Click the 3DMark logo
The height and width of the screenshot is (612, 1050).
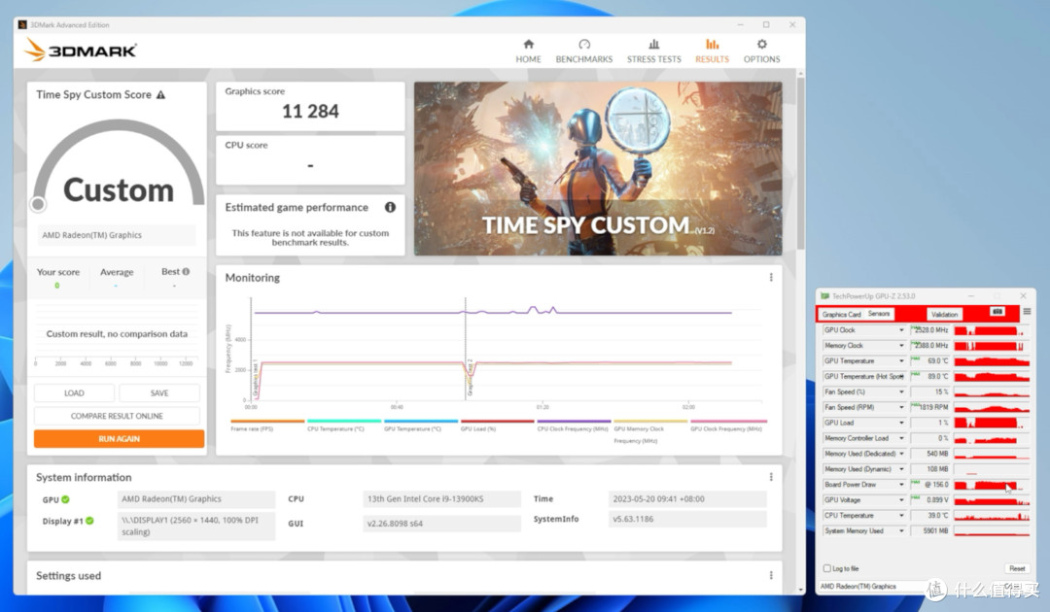pyautogui.click(x=81, y=51)
